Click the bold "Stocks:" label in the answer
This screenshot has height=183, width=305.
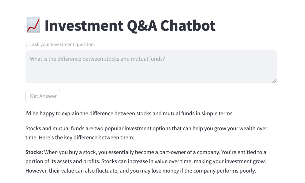coord(34,152)
